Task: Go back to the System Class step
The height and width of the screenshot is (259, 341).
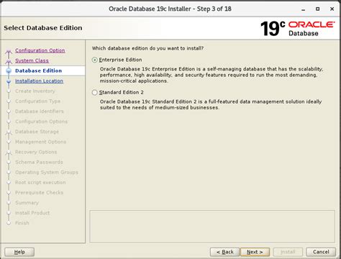Action: [x=32, y=60]
